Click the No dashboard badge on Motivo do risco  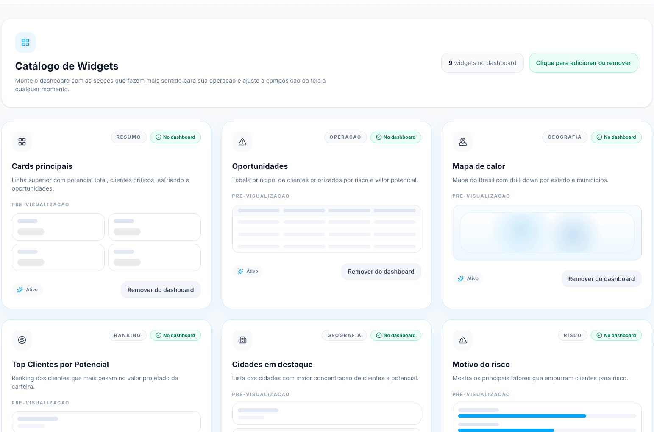(616, 335)
